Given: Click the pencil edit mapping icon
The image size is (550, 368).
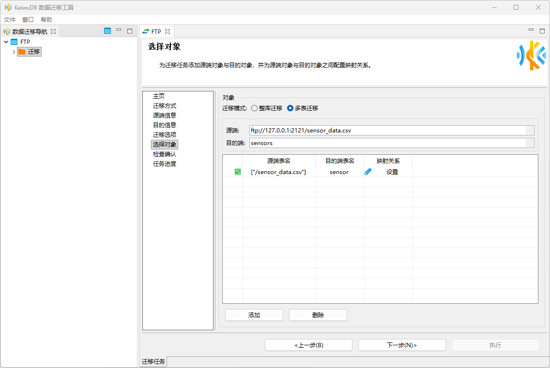Looking at the screenshot, I should (x=368, y=172).
